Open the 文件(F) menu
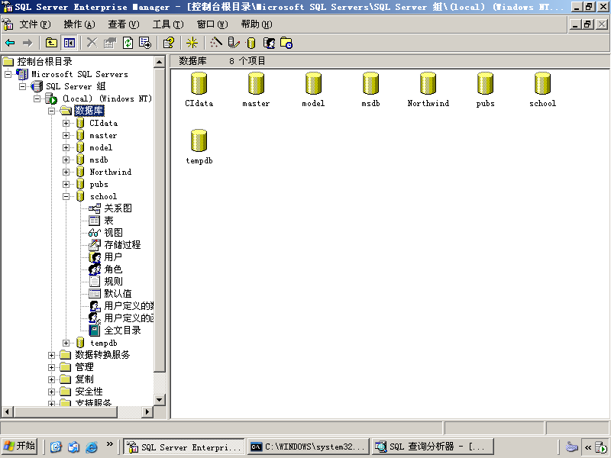Viewport: 611px width, 458px height. coord(34,24)
